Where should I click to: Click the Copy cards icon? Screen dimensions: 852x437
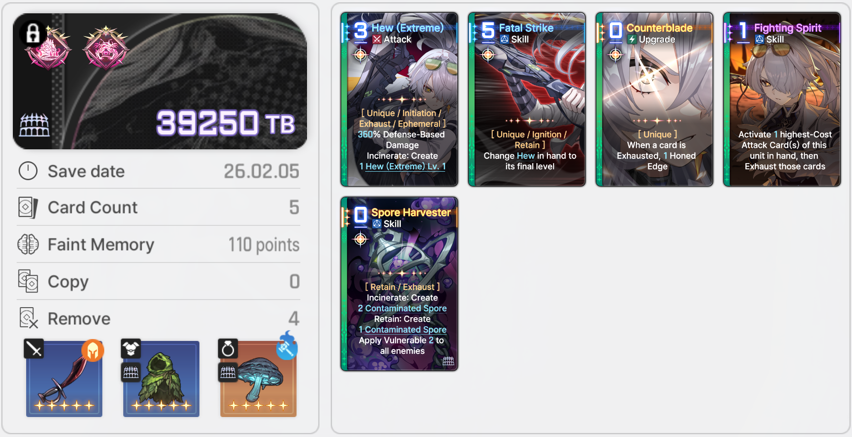pyautogui.click(x=28, y=281)
